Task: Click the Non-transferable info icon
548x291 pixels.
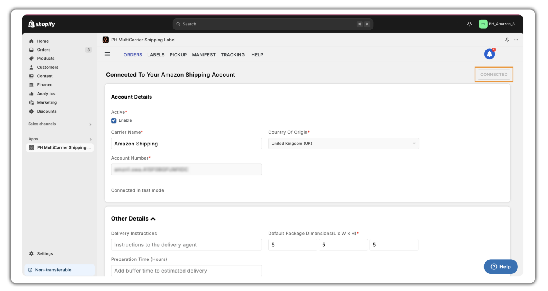Action: click(x=30, y=270)
